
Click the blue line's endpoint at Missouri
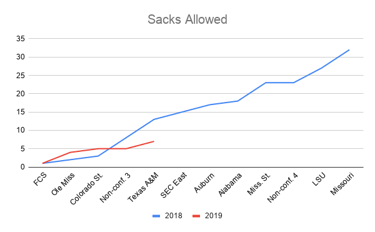(349, 50)
